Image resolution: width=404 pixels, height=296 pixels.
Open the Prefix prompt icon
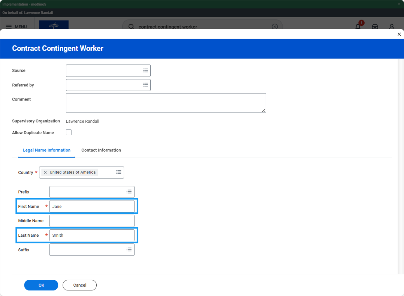pos(129,192)
